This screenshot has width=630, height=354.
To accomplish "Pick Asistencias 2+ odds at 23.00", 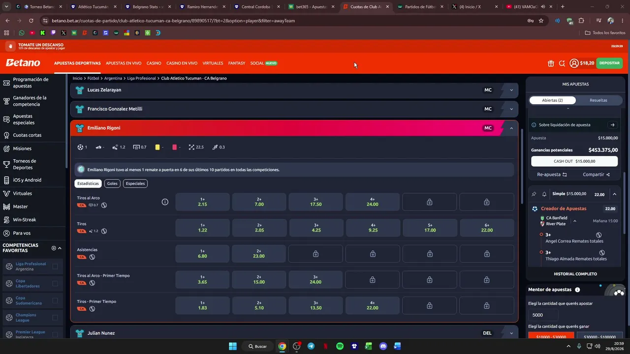I will [x=259, y=254].
